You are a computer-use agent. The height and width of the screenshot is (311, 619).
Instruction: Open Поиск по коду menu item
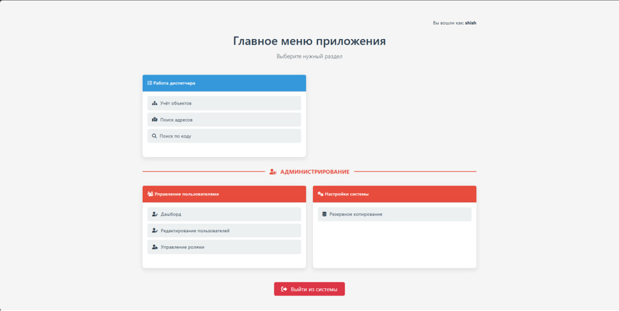[224, 136]
